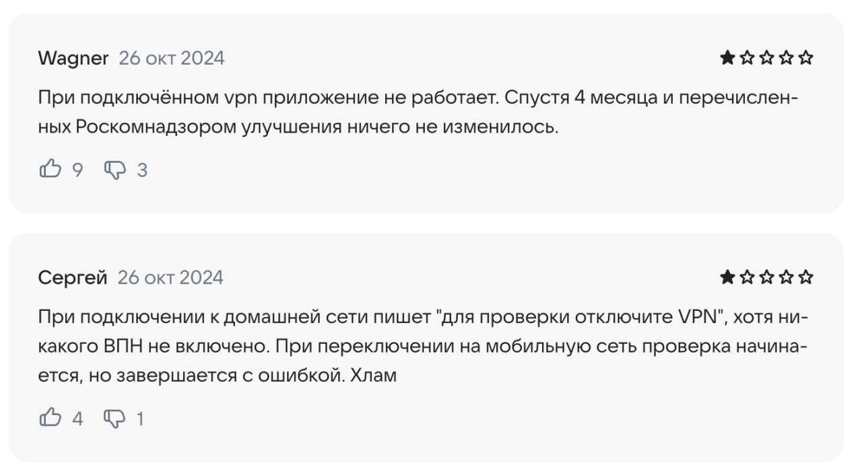Click the fifth star in Сергей's rating

(x=806, y=277)
